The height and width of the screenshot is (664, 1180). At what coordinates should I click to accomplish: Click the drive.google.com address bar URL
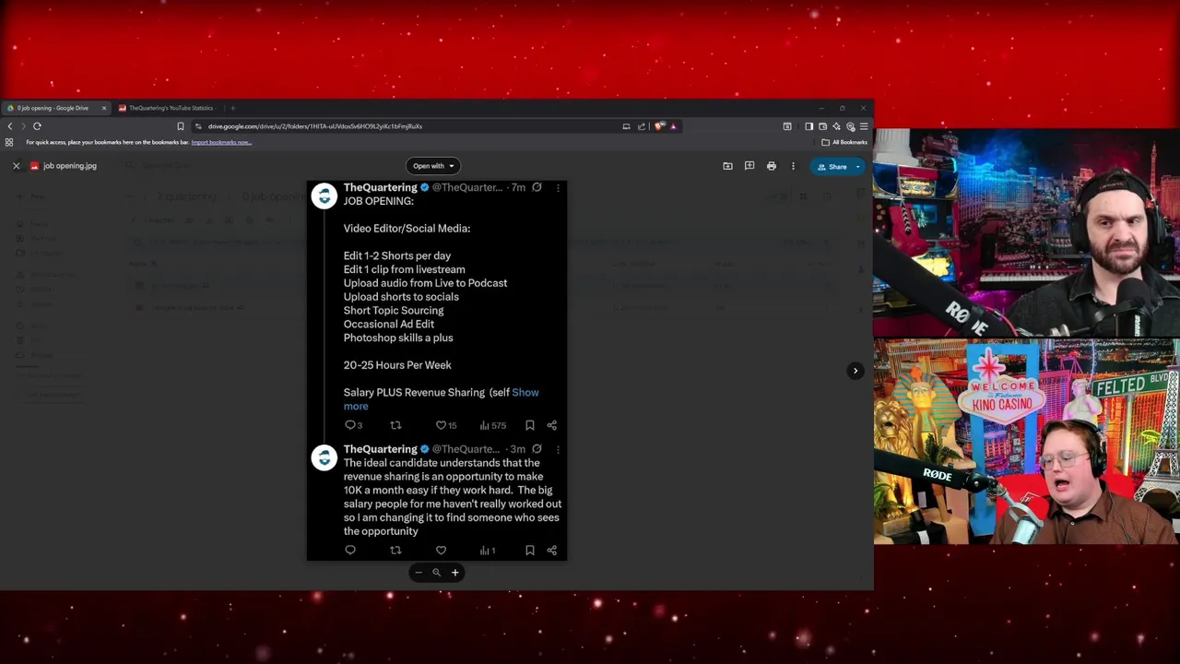[315, 126]
